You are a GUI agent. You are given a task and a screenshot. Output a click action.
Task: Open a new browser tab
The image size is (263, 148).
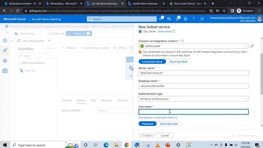tap(213, 4)
